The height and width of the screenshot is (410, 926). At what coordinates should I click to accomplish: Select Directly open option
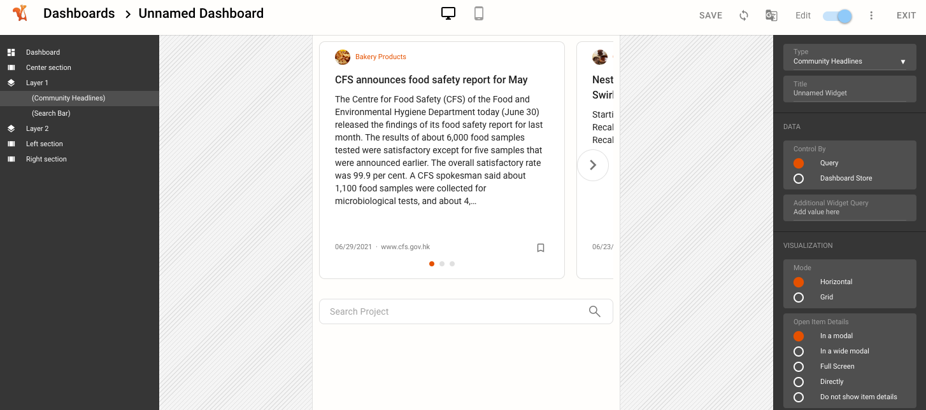[799, 382]
